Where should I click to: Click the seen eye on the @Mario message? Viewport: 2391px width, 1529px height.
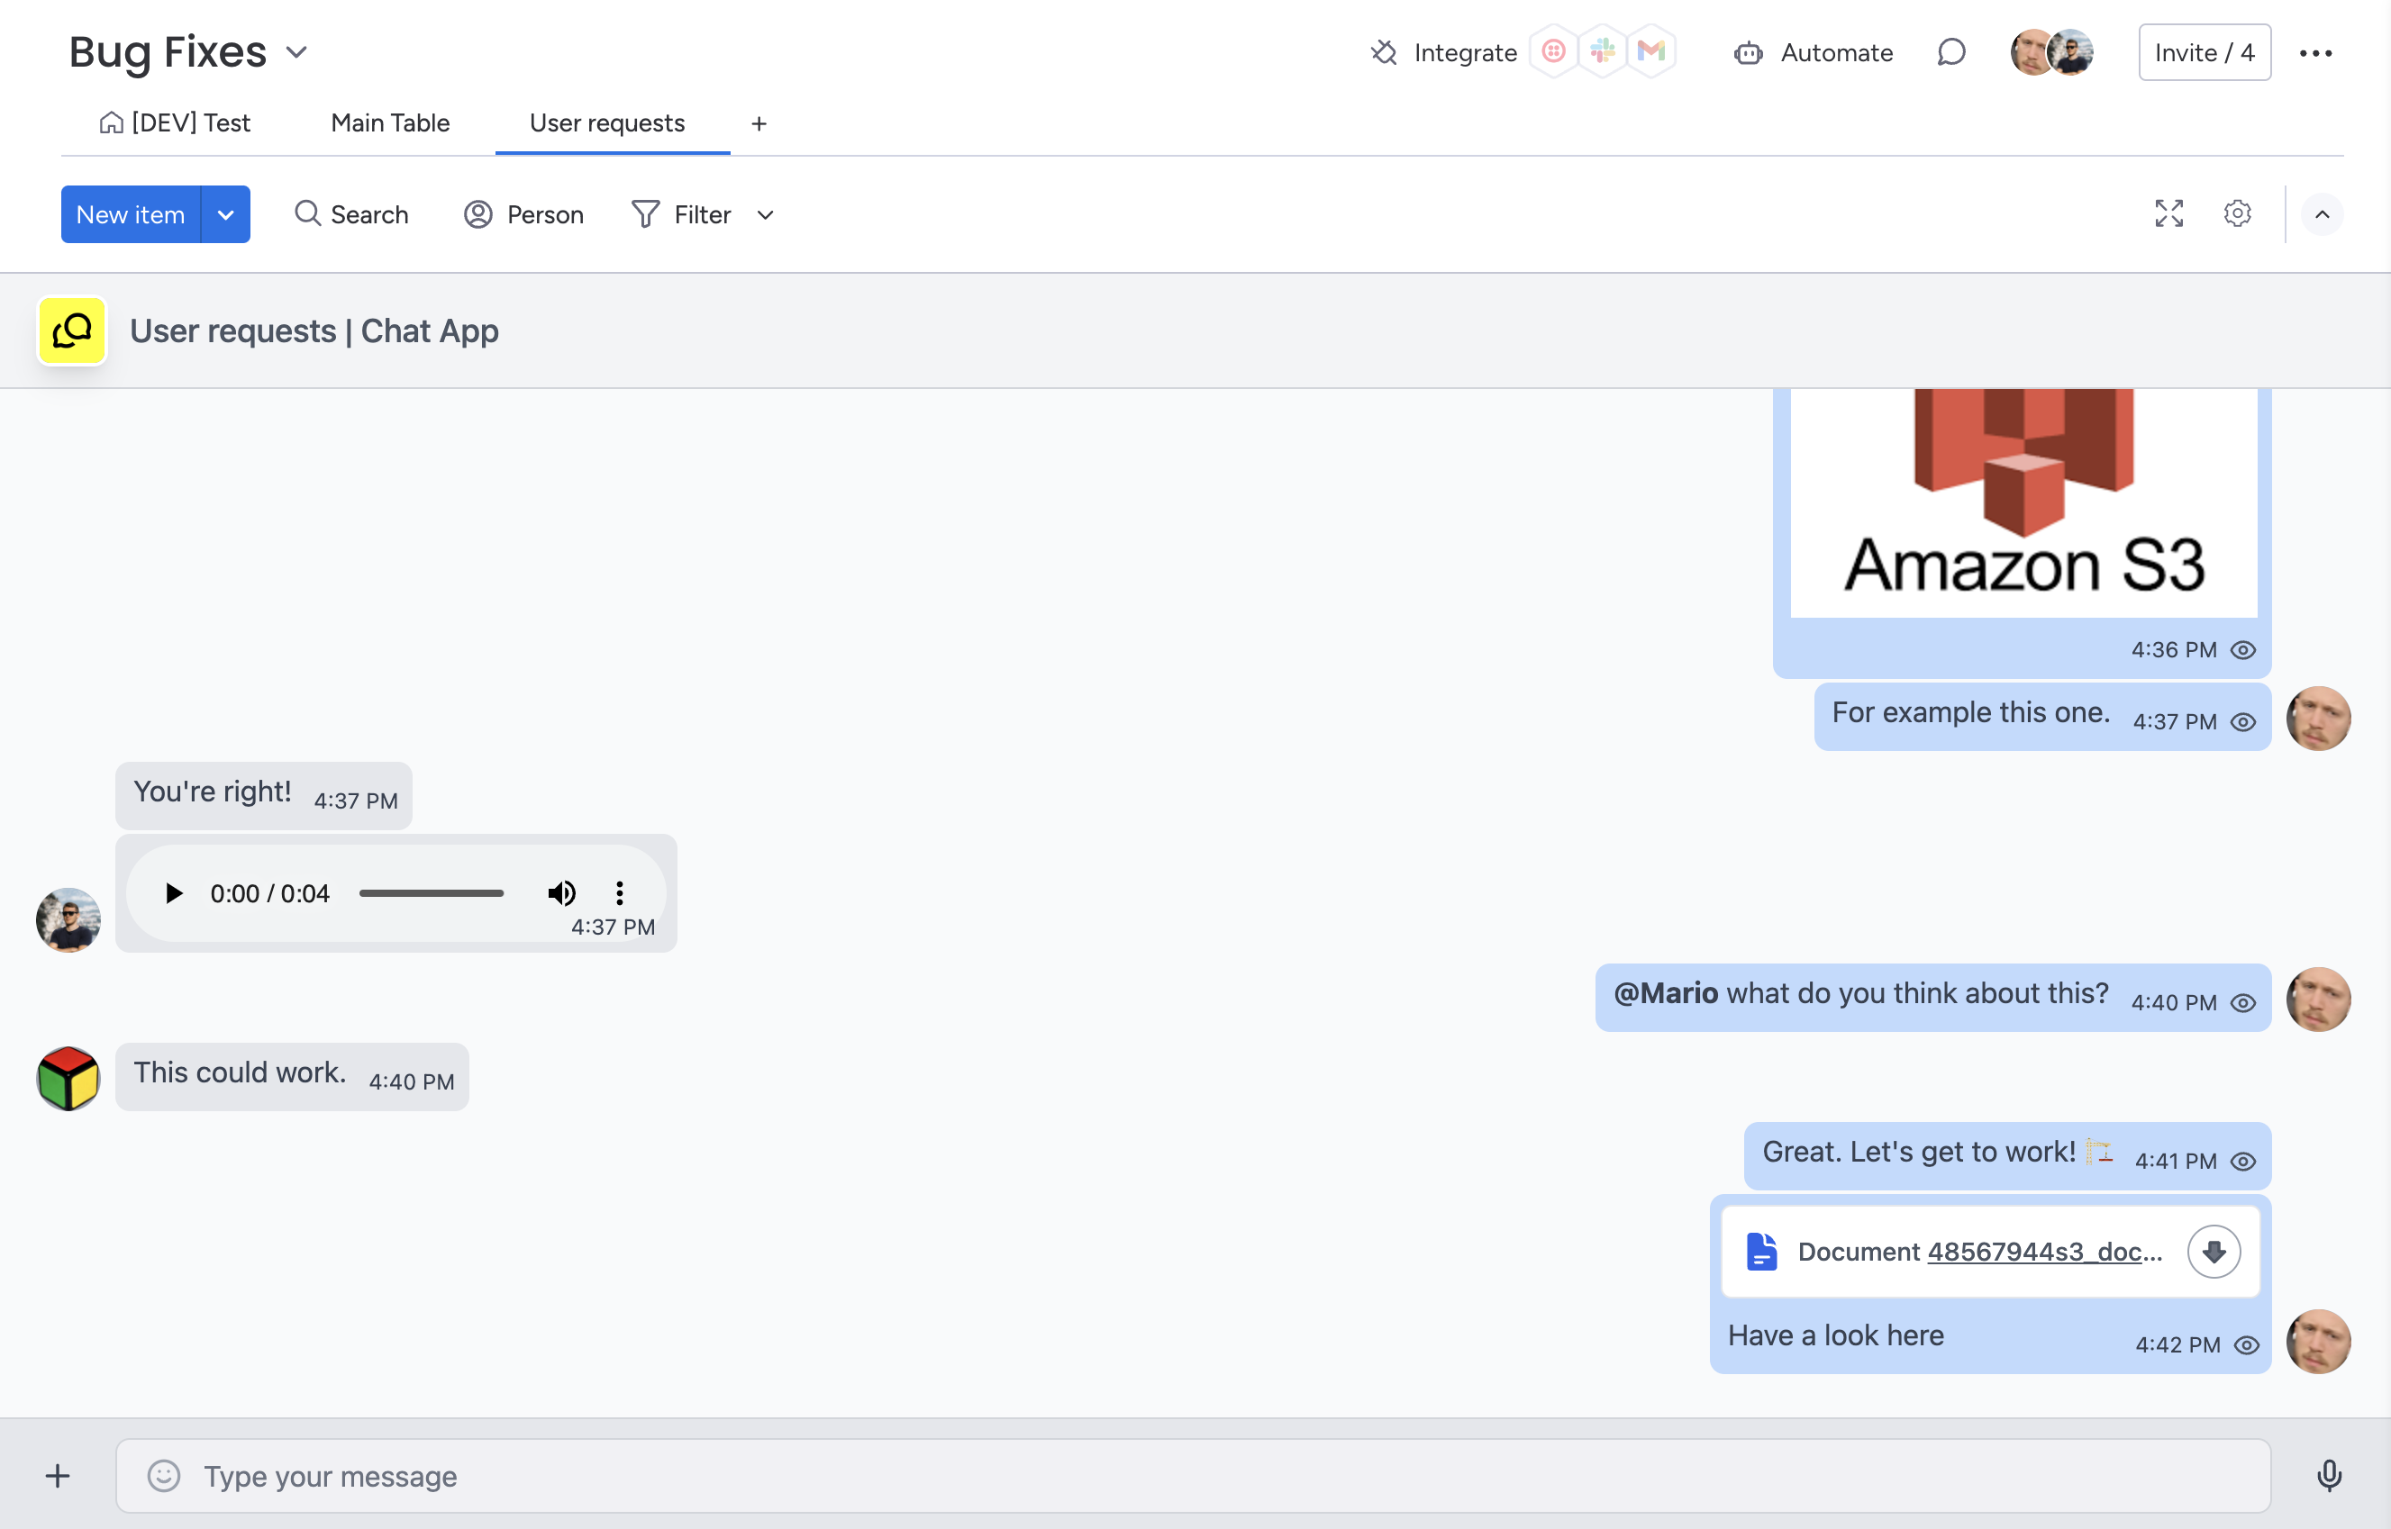tap(2243, 1004)
